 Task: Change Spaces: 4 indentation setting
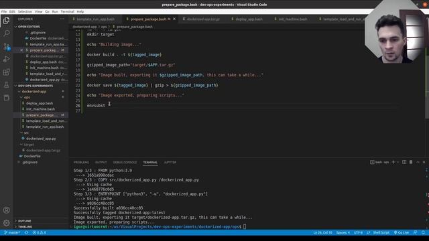point(343,232)
